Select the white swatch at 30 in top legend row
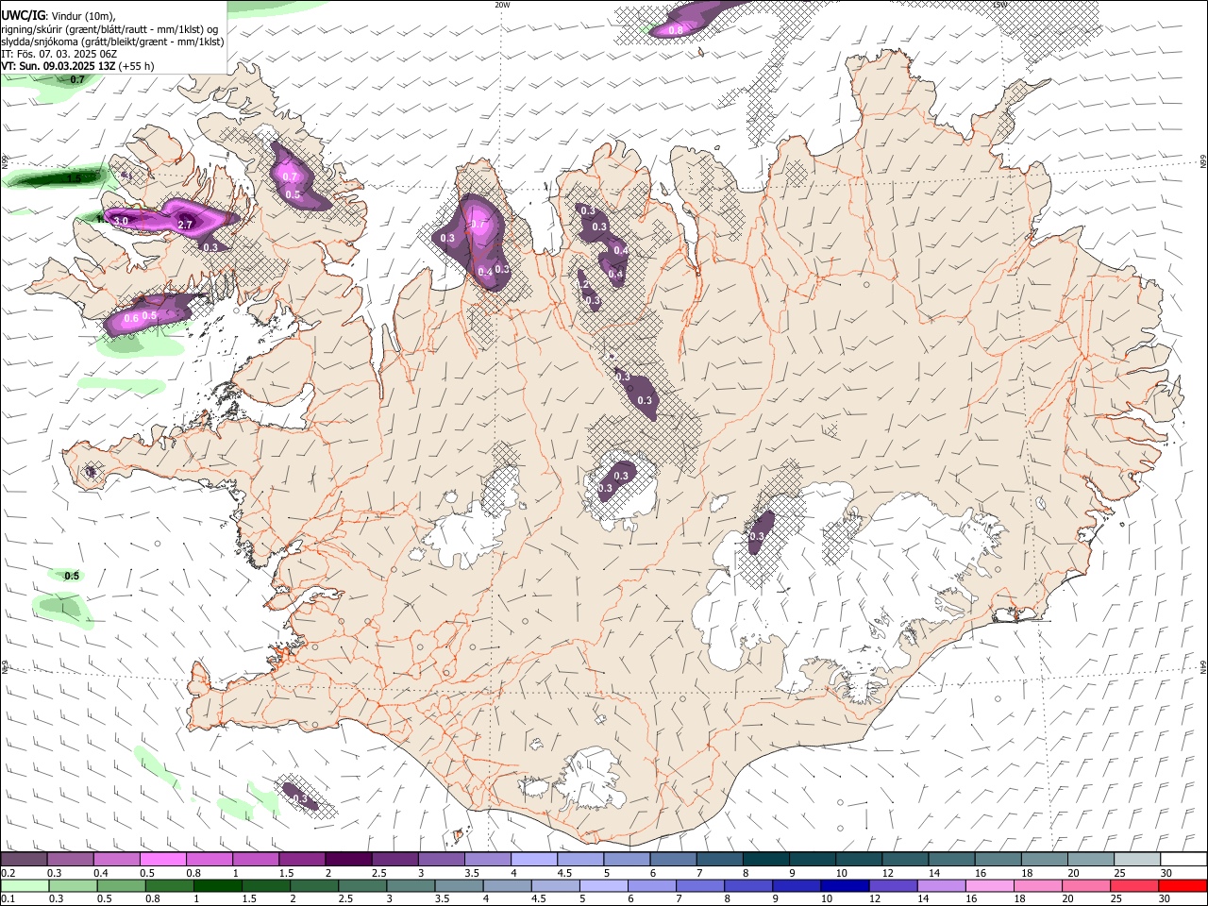The width and height of the screenshot is (1208, 906). pos(1183,860)
